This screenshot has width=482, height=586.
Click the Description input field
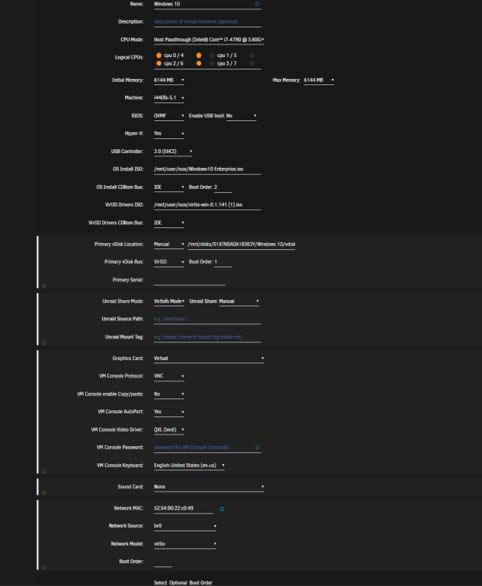(207, 22)
